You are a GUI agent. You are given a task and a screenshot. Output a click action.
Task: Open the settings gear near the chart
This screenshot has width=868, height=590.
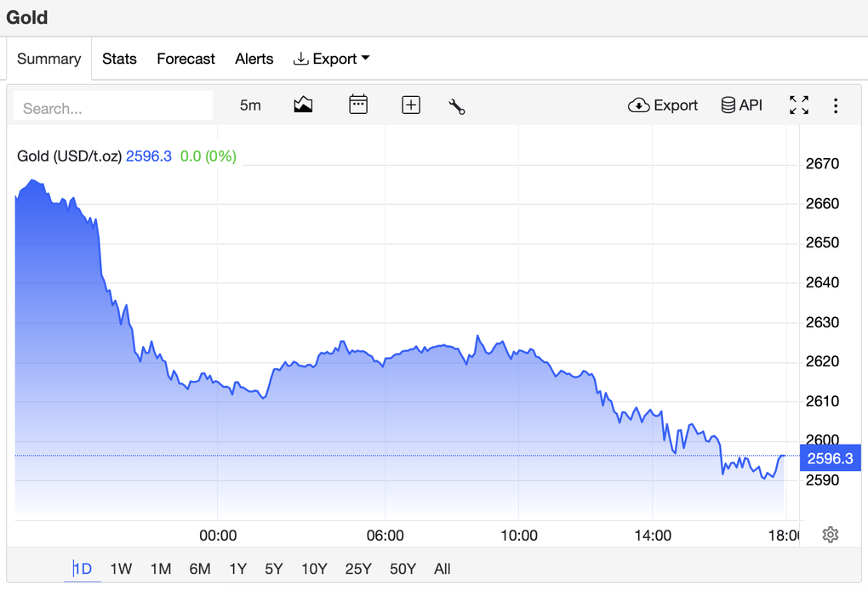[x=830, y=534]
